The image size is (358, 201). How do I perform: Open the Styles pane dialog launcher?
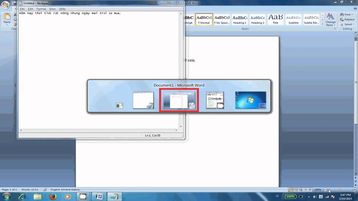(x=335, y=29)
